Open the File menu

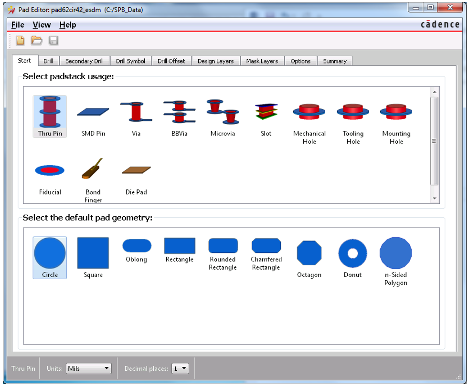[18, 25]
